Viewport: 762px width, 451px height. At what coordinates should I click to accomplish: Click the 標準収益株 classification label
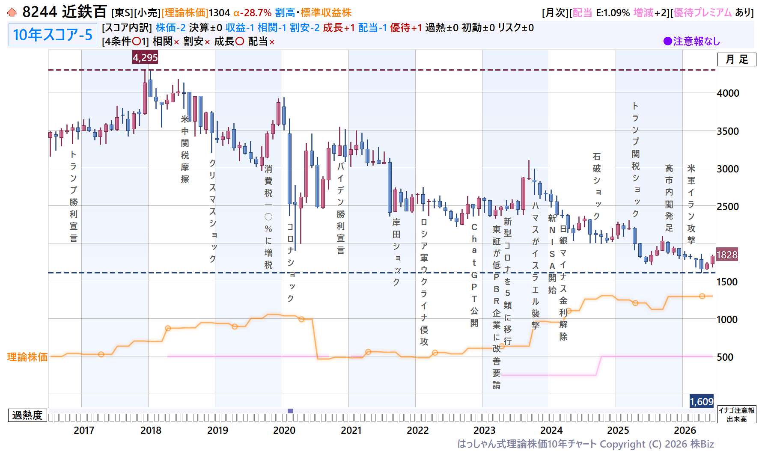[326, 13]
